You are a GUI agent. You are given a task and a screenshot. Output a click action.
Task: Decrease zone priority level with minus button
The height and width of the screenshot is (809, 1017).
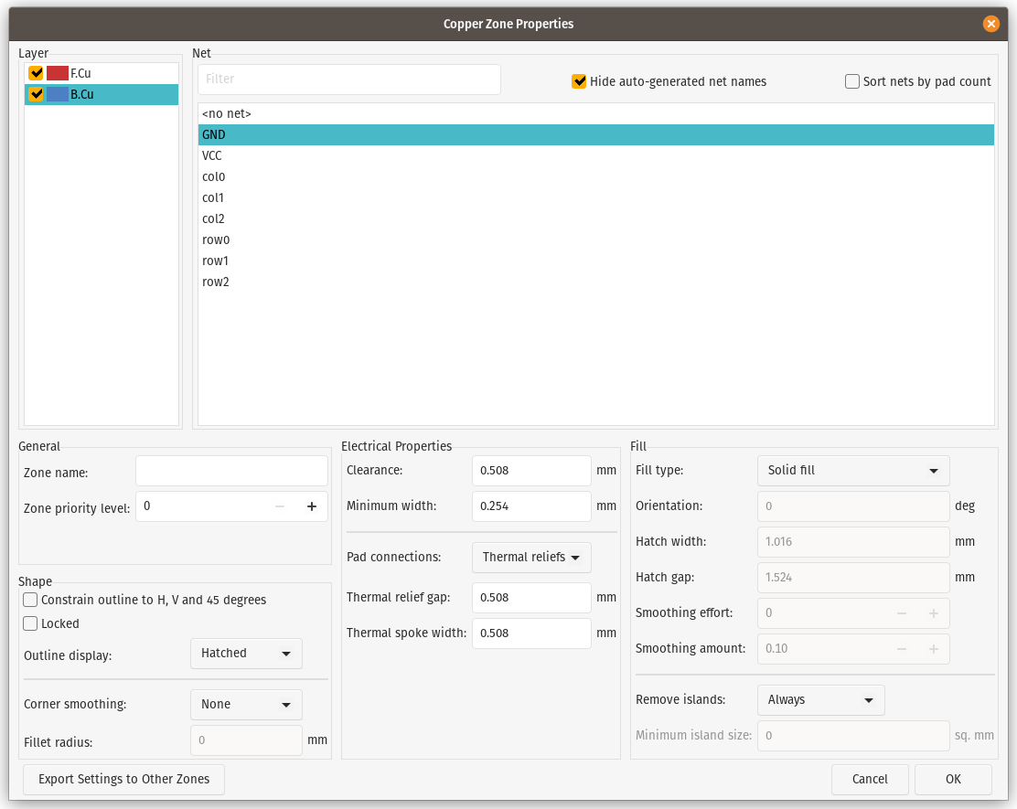point(280,506)
